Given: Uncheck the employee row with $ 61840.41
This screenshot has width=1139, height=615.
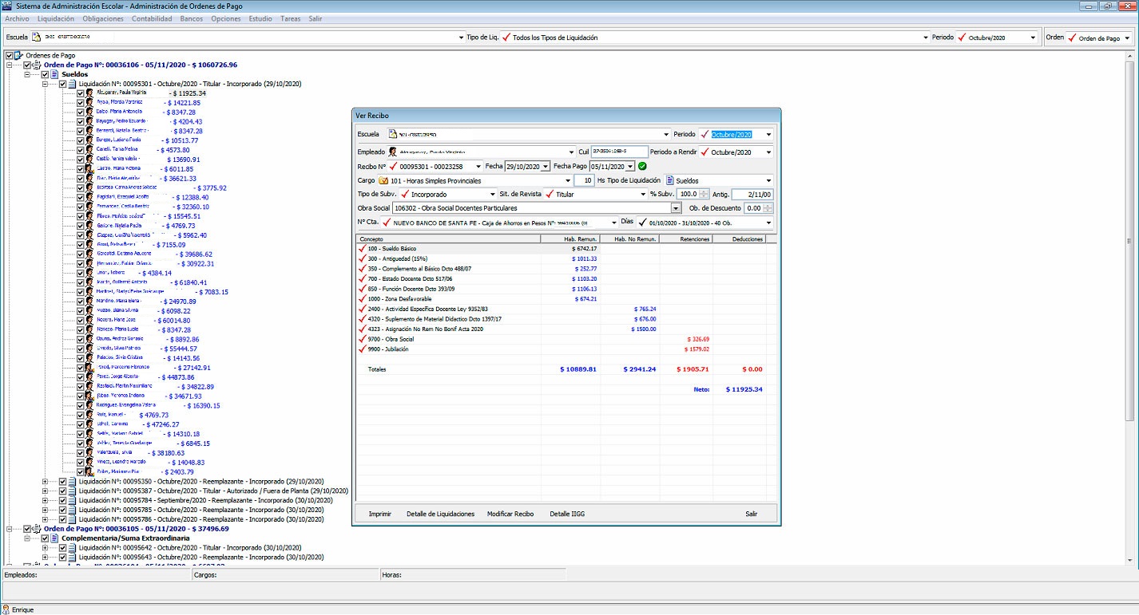Looking at the screenshot, I should tap(80, 282).
